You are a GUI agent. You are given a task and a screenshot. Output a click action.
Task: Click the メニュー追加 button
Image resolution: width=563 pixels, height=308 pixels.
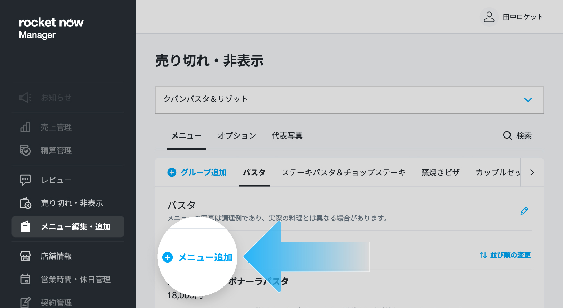197,257
